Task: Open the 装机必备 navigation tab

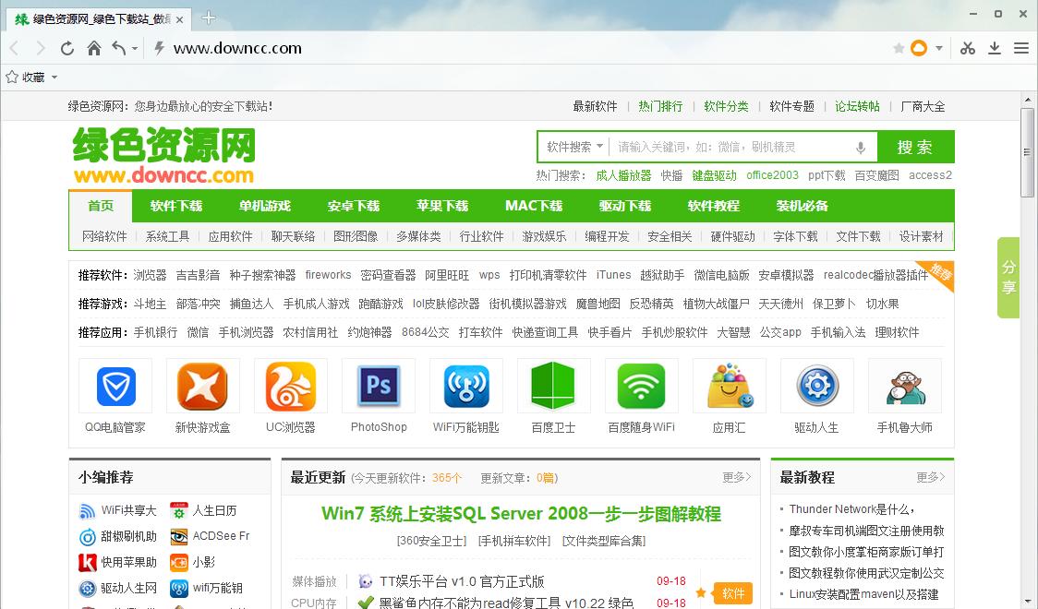Action: click(803, 207)
